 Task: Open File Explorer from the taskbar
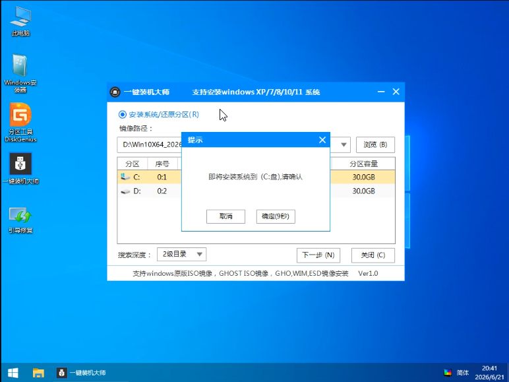coord(38,373)
